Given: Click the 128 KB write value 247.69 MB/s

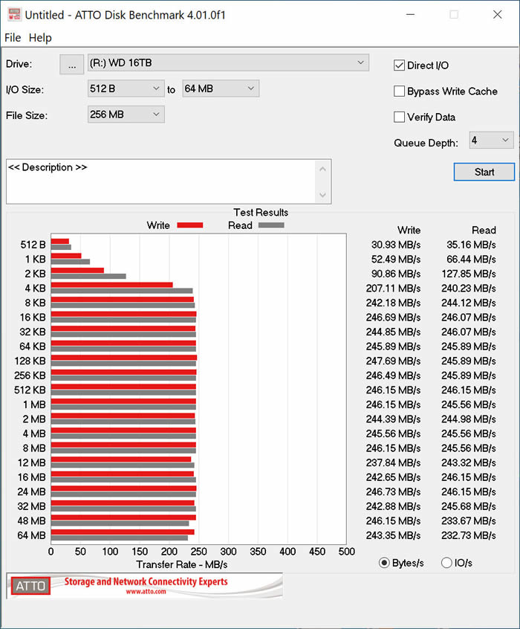Looking at the screenshot, I should click(393, 361).
